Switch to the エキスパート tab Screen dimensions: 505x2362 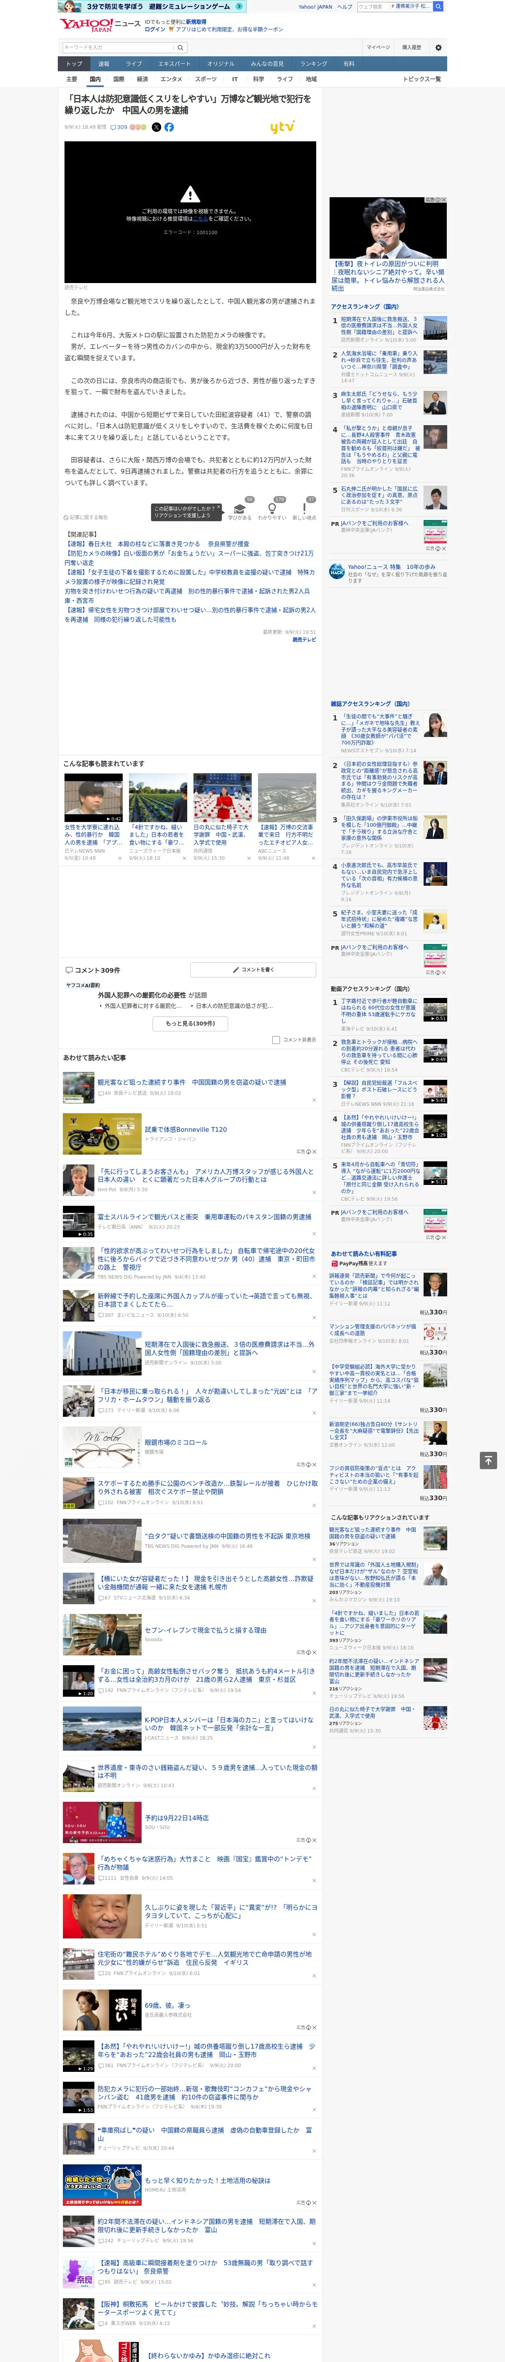tap(174, 64)
